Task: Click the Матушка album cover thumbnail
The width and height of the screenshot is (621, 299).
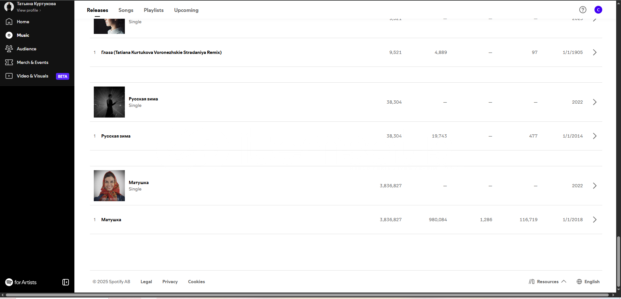Action: (x=109, y=186)
